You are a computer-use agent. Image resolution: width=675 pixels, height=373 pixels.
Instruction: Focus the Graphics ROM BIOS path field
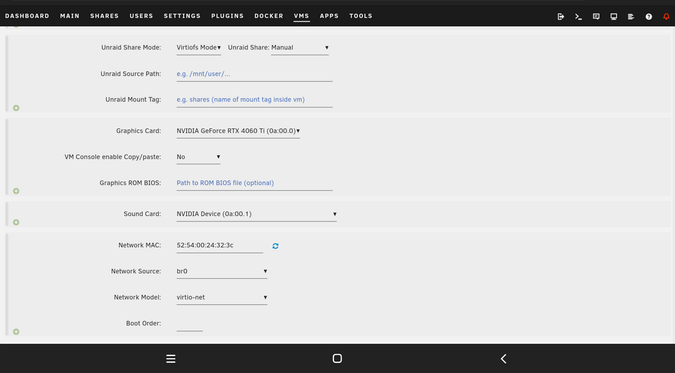(x=254, y=183)
